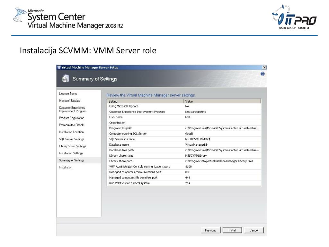Click the Cancel button
This screenshot has width=329, height=247.
[254, 230]
